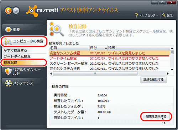178x130 pixels.
Task: Click the 実行時間 value 3:40:04
Action: pyautogui.click(x=102, y=95)
